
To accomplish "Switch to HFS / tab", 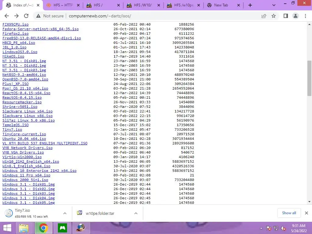I will pos(103,5).
